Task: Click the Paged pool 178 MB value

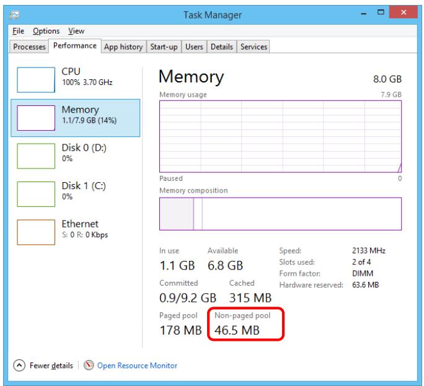Action: point(180,330)
